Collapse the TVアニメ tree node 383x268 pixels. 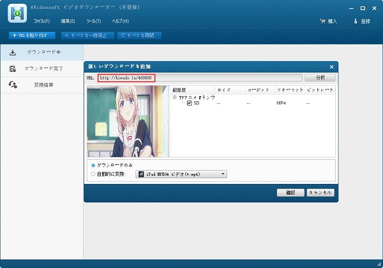pos(175,97)
